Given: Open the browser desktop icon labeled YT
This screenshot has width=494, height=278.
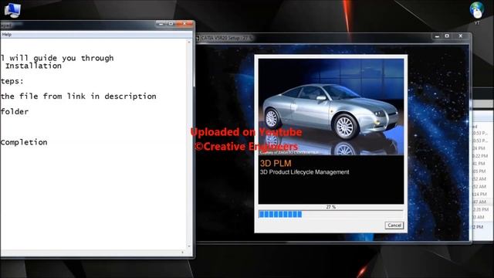Looking at the screenshot, I should tap(477, 13).
